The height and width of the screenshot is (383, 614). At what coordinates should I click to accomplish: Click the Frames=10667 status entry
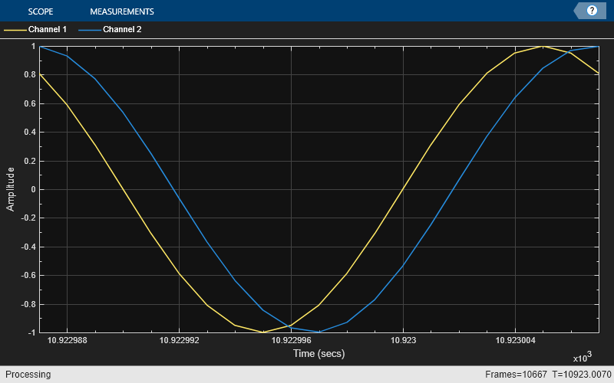point(516,375)
